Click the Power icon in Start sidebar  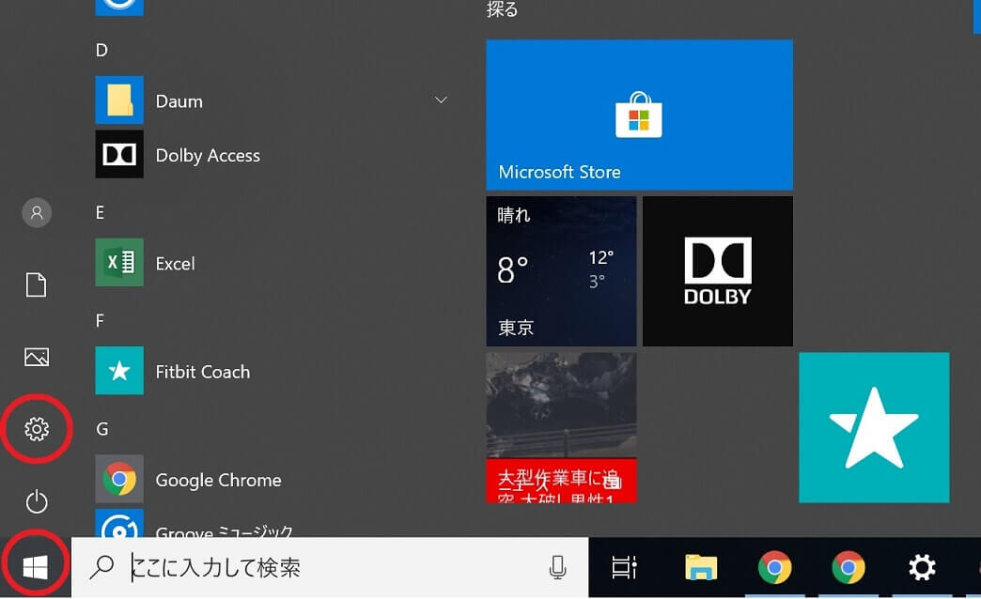37,501
